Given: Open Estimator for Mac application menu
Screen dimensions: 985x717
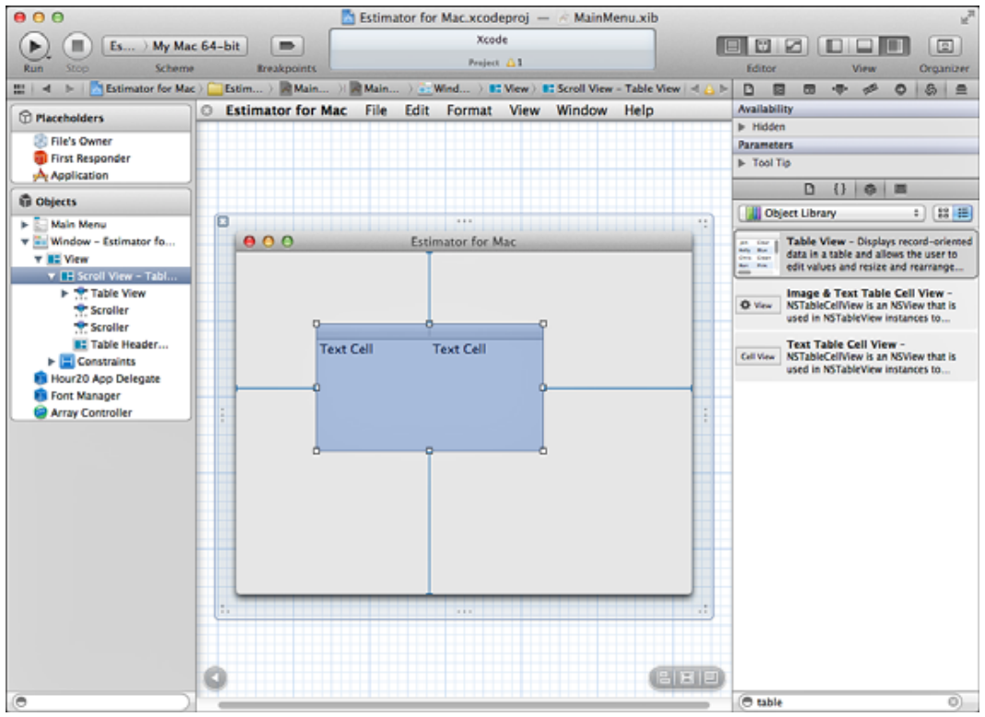Looking at the screenshot, I should click(287, 111).
